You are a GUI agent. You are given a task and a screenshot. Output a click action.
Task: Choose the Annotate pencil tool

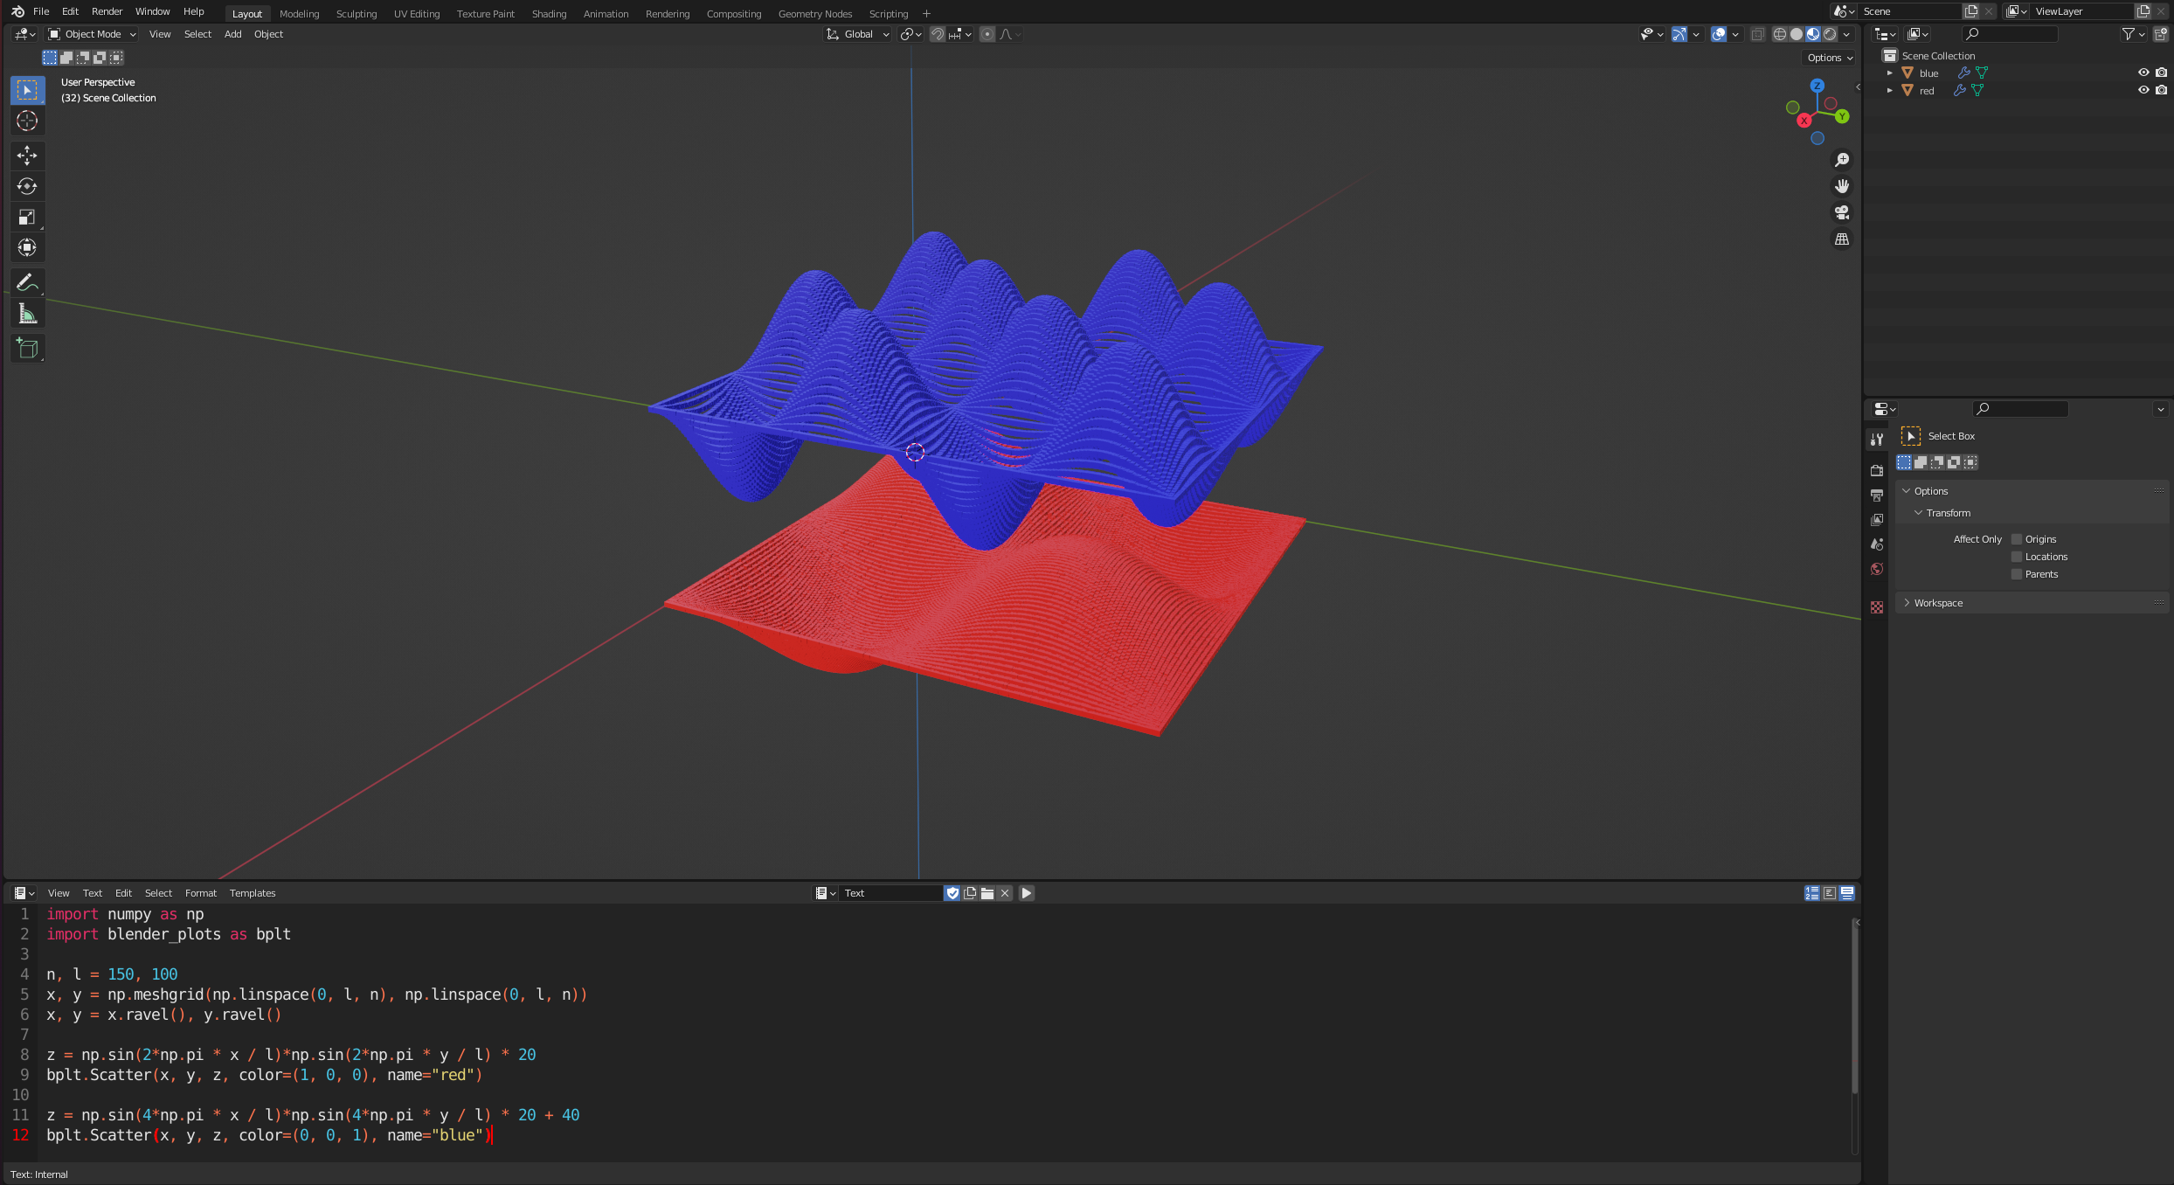pyautogui.click(x=27, y=282)
